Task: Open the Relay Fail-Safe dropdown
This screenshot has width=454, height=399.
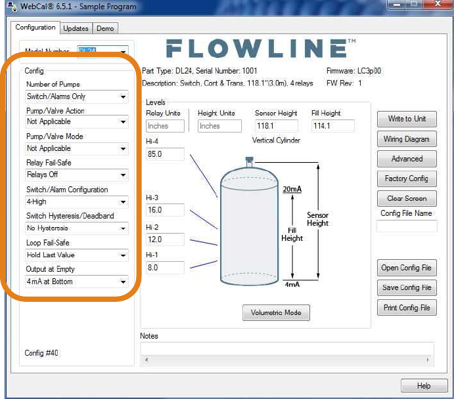Action: pos(77,175)
